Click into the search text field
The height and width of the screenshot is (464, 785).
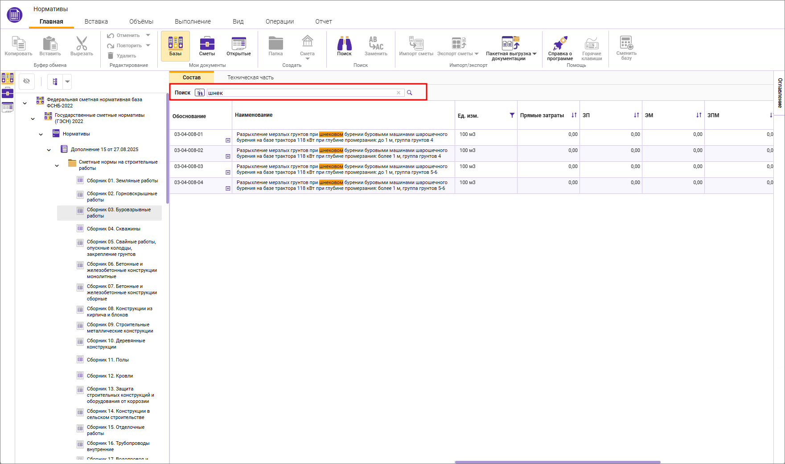click(x=301, y=93)
